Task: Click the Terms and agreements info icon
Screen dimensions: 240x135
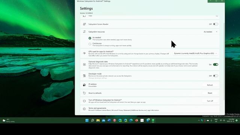Action: pos(84,109)
